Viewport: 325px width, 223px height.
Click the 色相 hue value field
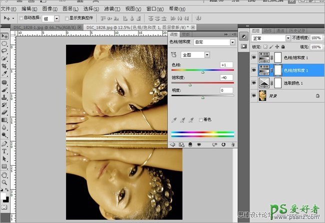pos(226,65)
